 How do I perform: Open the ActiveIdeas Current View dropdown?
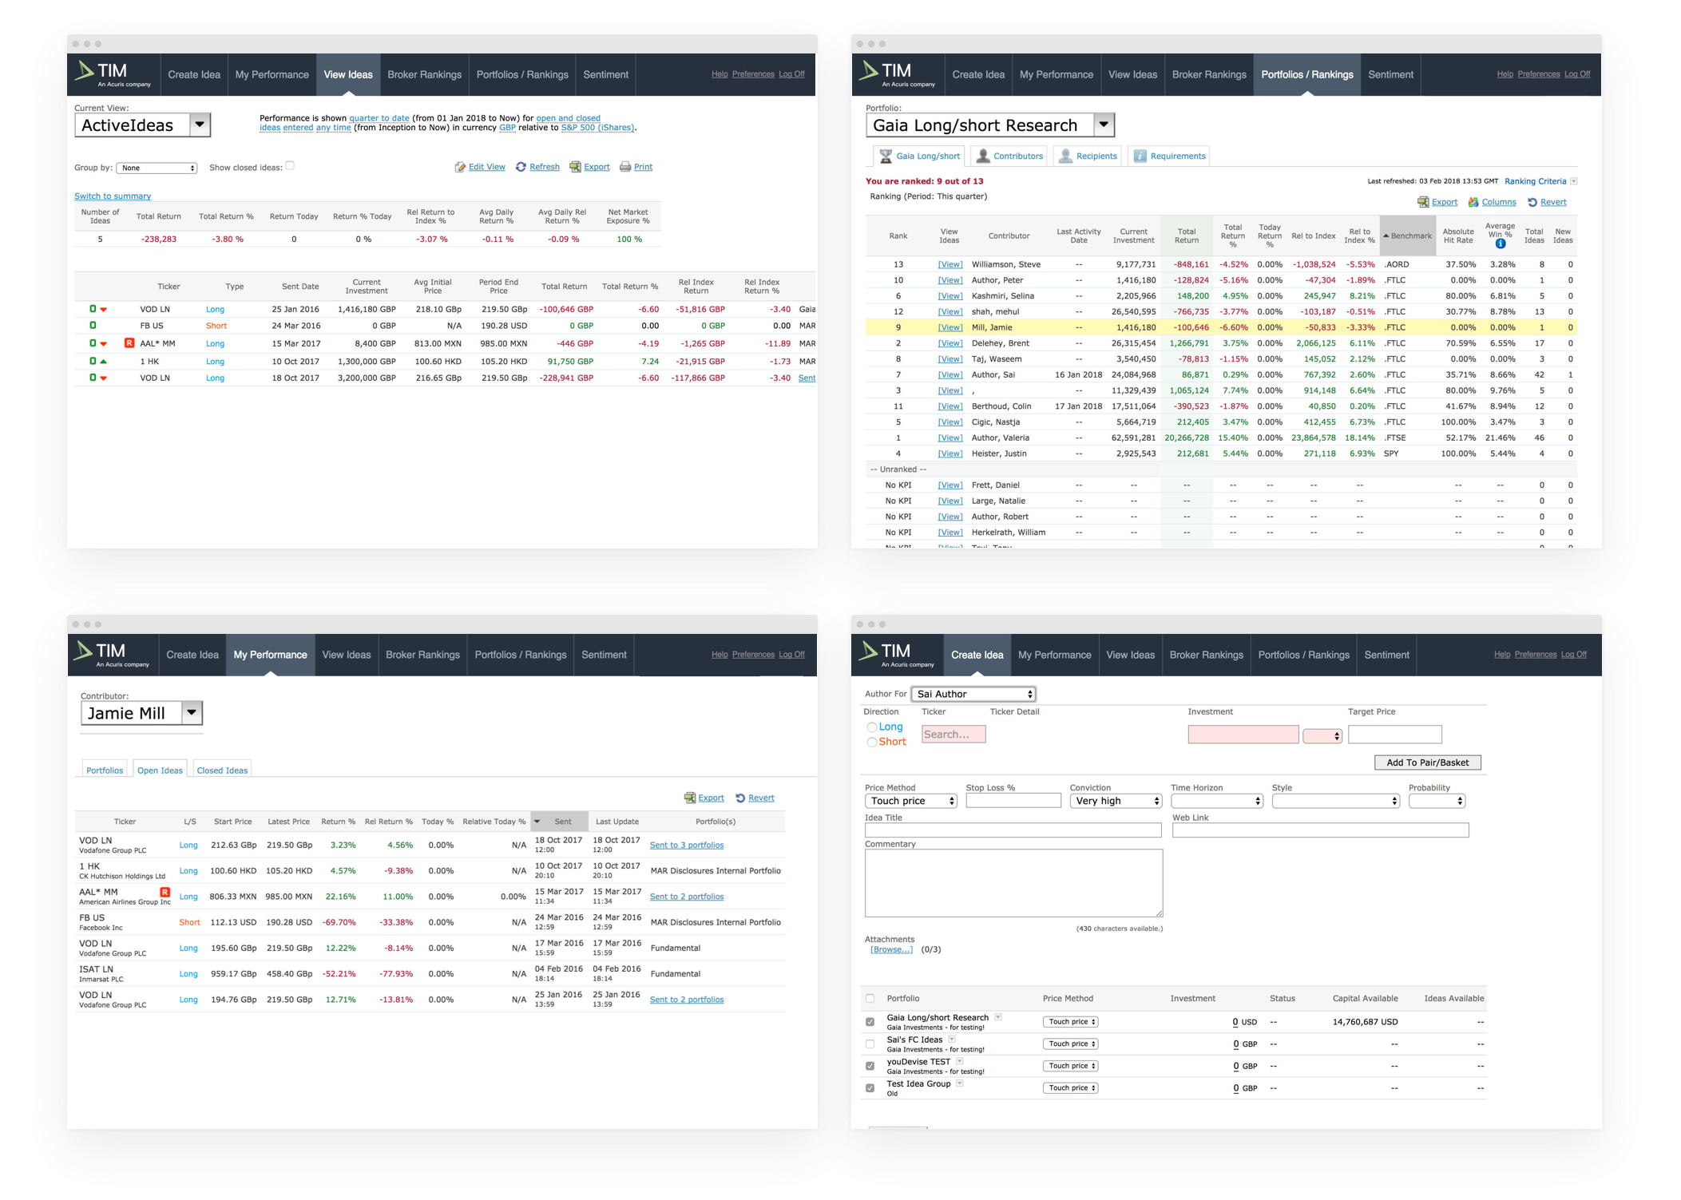click(143, 125)
